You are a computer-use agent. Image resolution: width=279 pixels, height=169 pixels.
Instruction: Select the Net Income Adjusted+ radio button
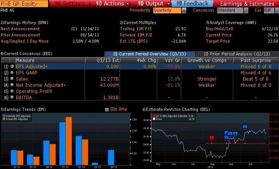coord(12,85)
